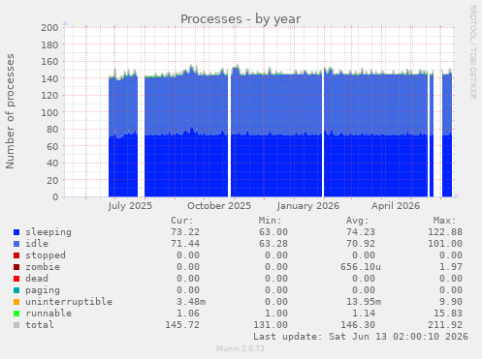Screen dimensions: 482x359
Task: Click the paging legend color swatch
Action: pyautogui.click(x=16, y=290)
